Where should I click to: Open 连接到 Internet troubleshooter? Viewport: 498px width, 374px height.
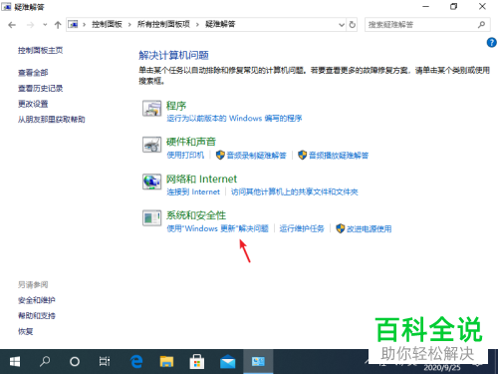[x=193, y=191]
